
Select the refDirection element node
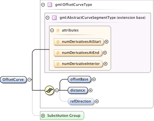[x=81, y=102]
